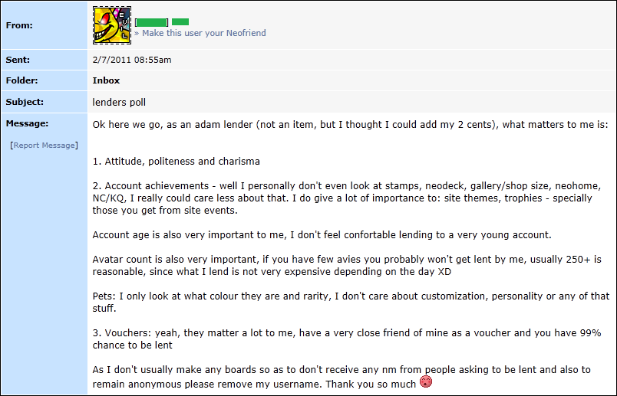Click the second green redacted bar beside the username
Viewport: 617px width, 396px height.
click(180, 21)
